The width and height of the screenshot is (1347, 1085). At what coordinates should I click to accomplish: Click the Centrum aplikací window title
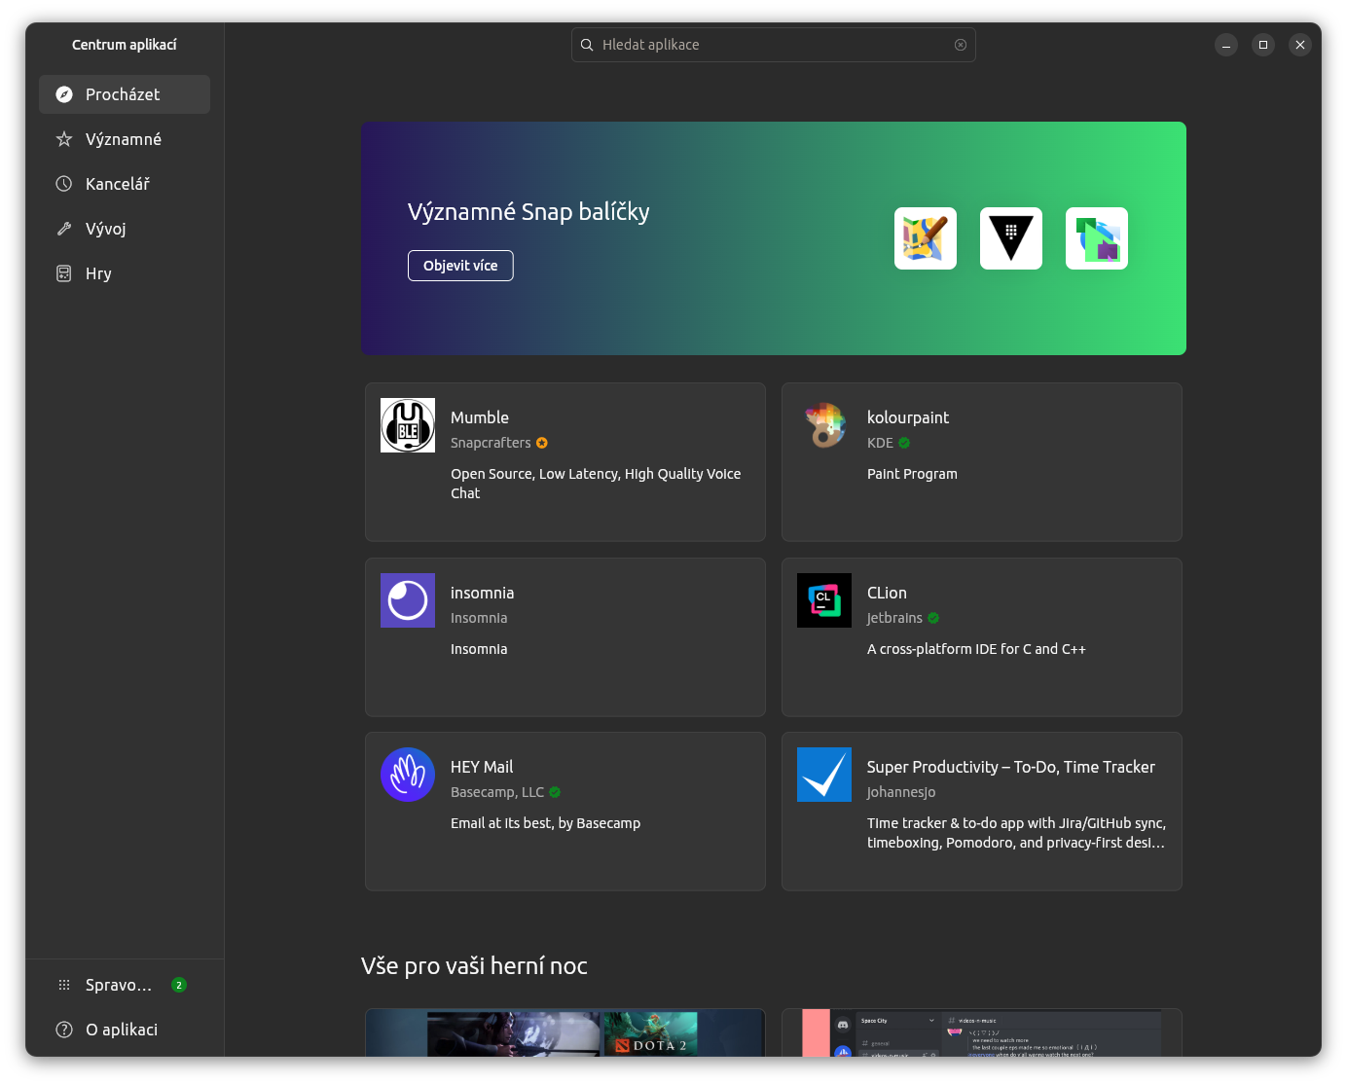(x=125, y=45)
